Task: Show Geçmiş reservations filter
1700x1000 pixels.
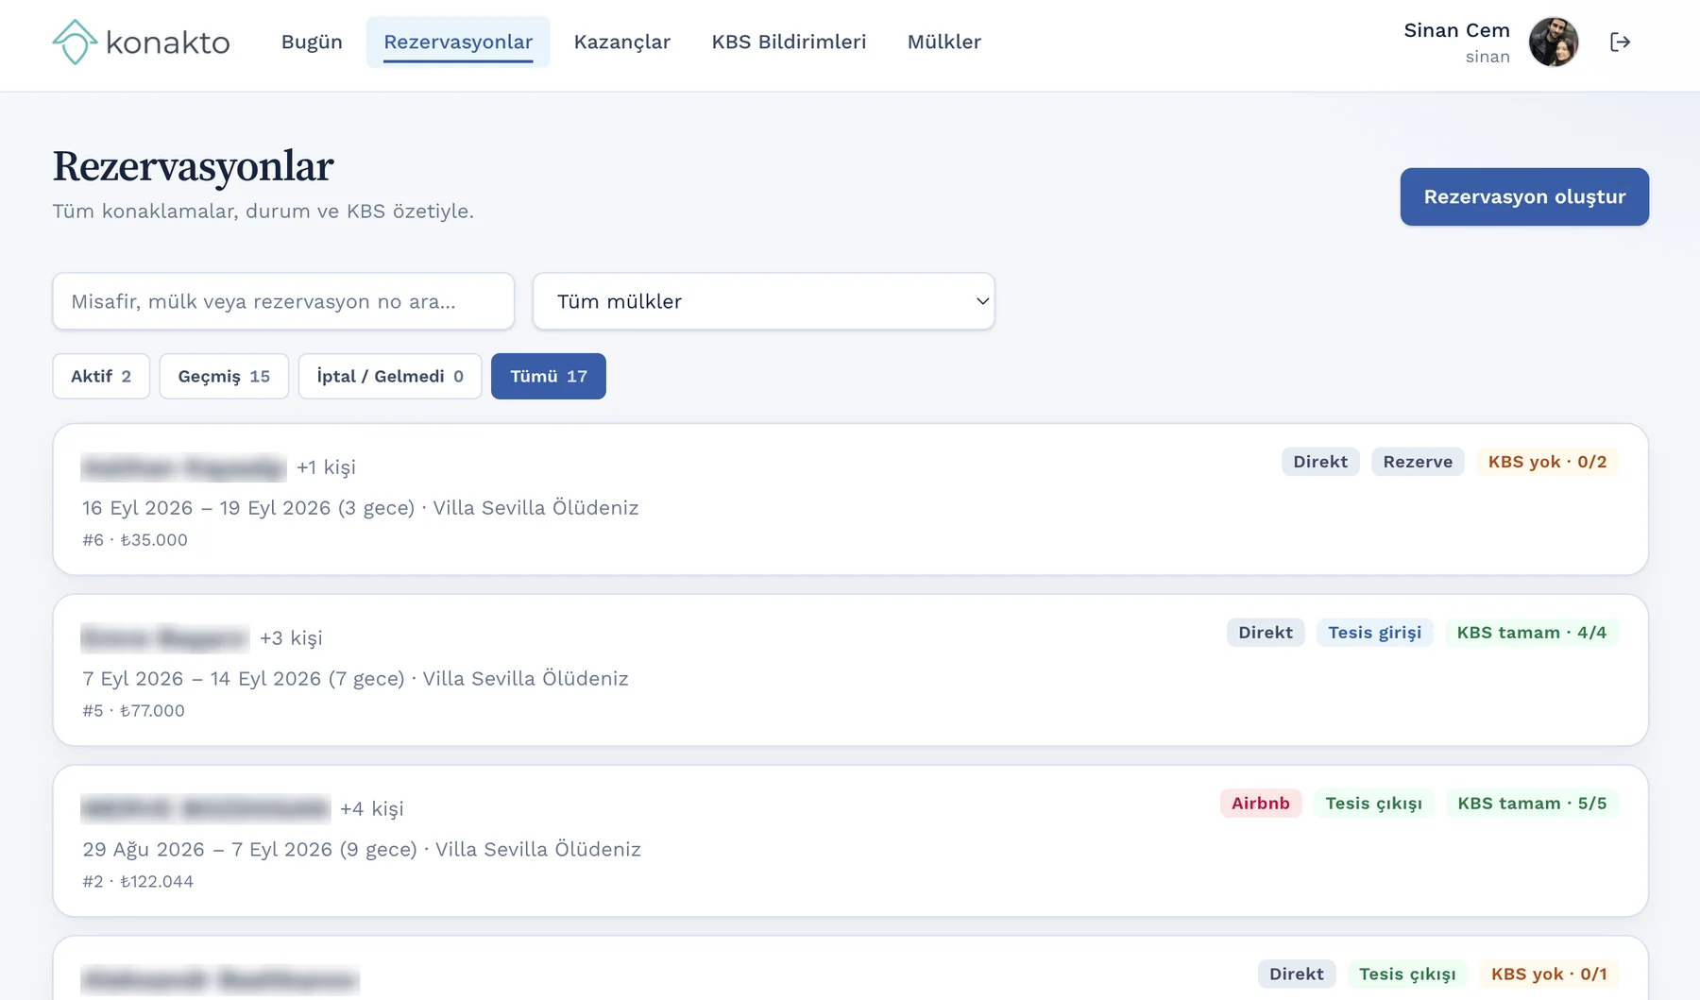Action: click(224, 376)
